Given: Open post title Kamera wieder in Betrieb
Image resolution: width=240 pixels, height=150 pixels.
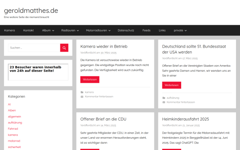Looking at the screenshot, I should pyautogui.click(x=104, y=46).
